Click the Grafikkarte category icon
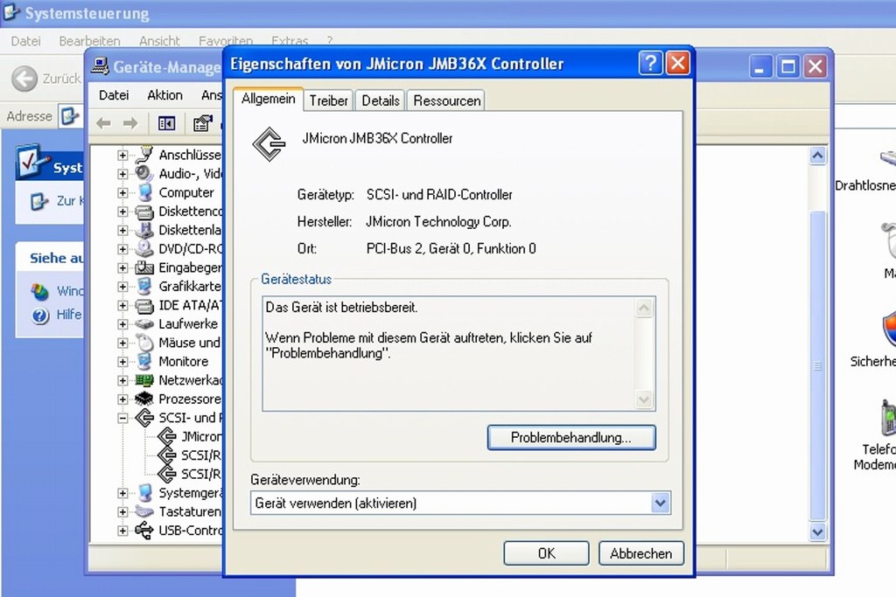This screenshot has width=896, height=597. click(144, 286)
